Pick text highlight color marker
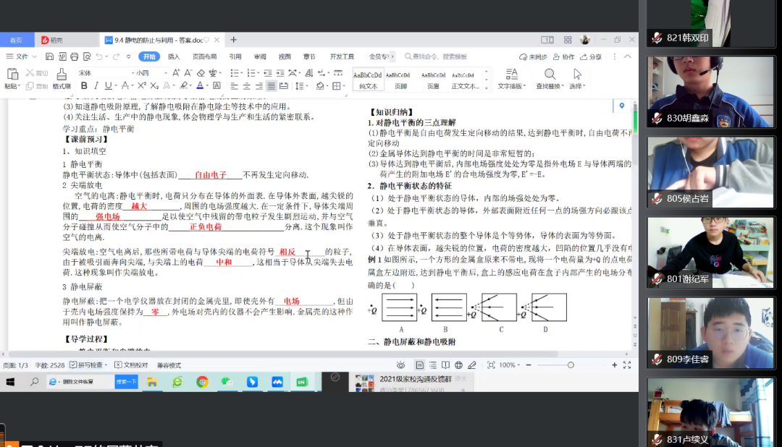 point(183,86)
